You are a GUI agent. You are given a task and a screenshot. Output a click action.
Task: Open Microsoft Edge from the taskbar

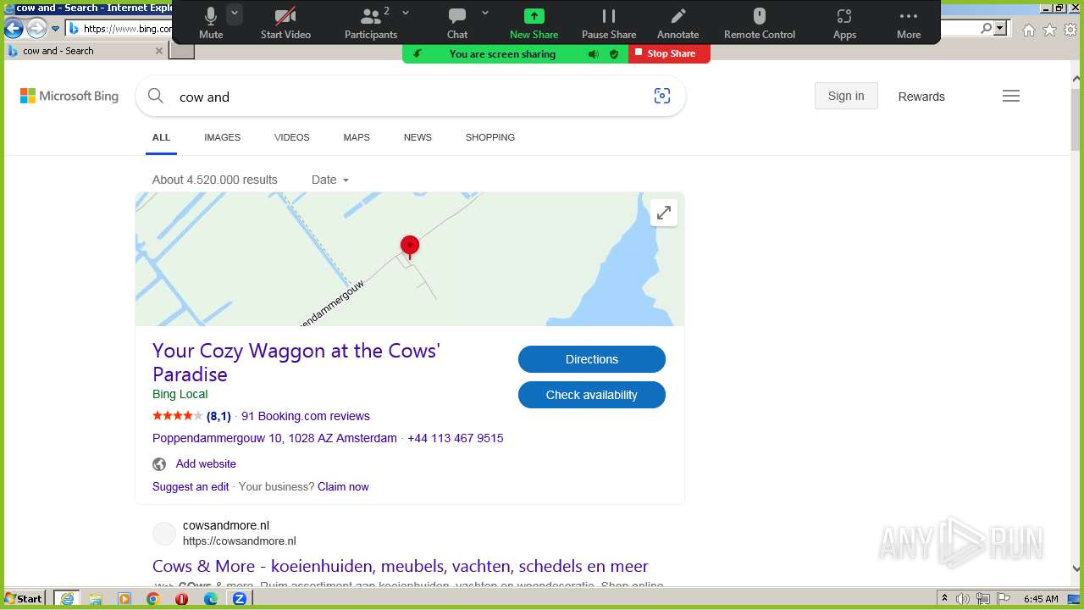click(x=211, y=599)
